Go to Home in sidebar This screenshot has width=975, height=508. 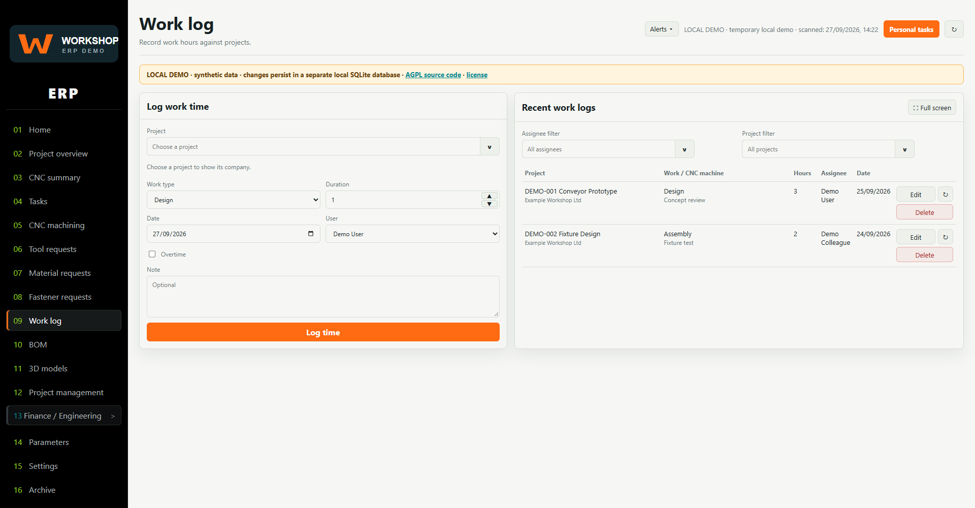64,130
